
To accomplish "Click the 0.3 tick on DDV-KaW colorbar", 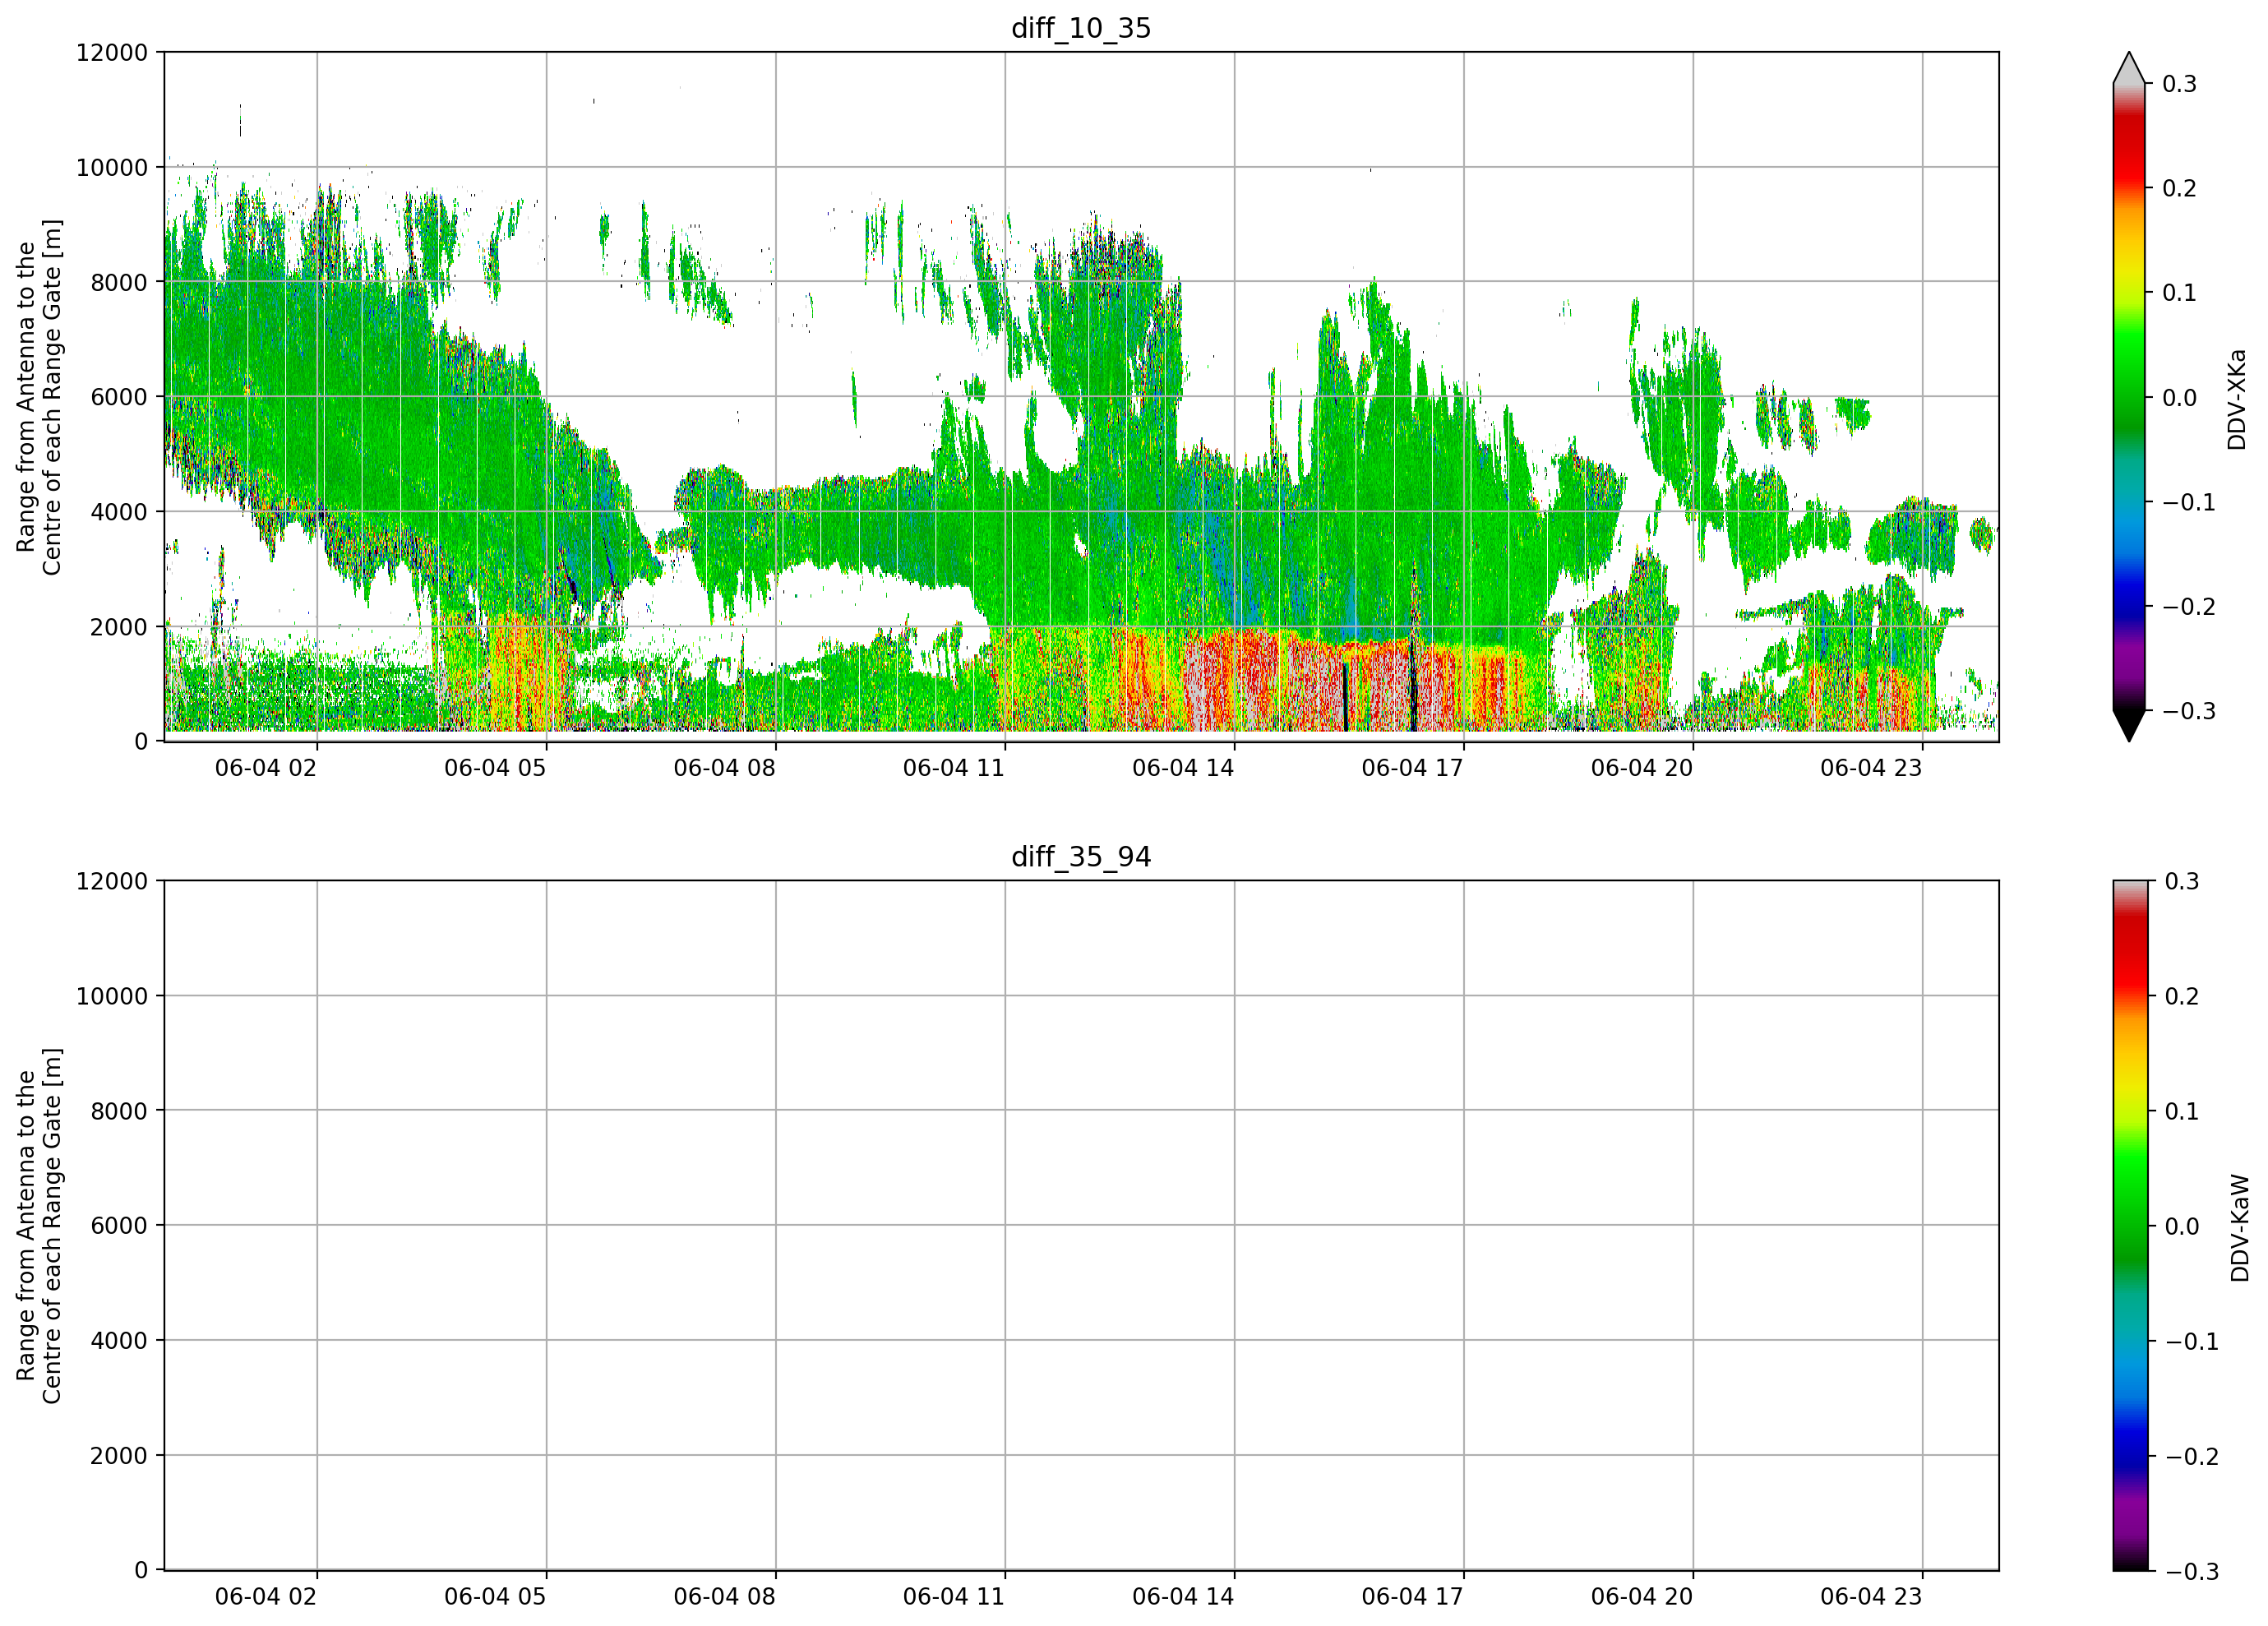I will click(2182, 882).
